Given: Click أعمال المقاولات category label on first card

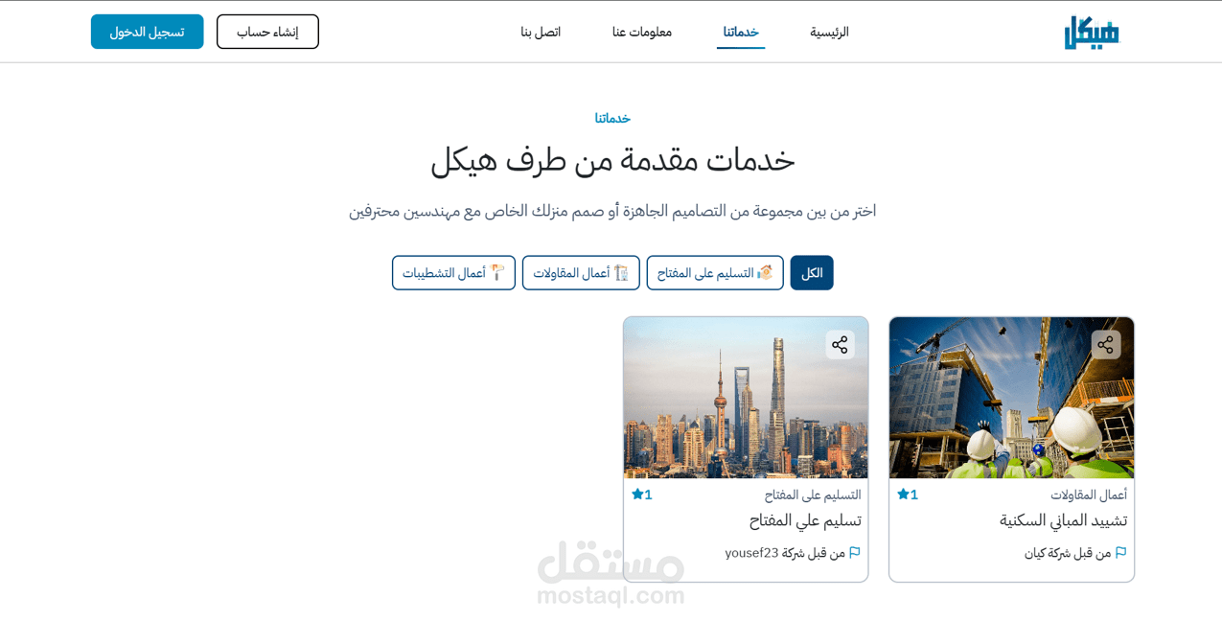Looking at the screenshot, I should pos(1089,494).
